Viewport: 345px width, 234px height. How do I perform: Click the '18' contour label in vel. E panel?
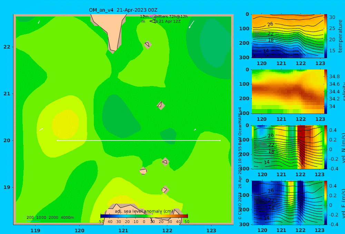[271, 208]
